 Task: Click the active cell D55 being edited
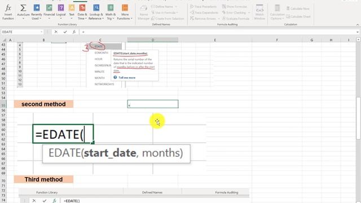click(x=153, y=104)
